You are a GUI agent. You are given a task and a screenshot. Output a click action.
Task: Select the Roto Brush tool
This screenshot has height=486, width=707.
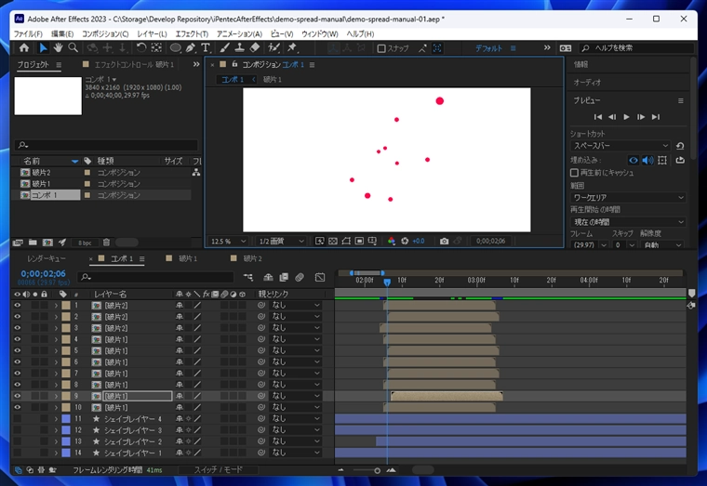pyautogui.click(x=273, y=47)
